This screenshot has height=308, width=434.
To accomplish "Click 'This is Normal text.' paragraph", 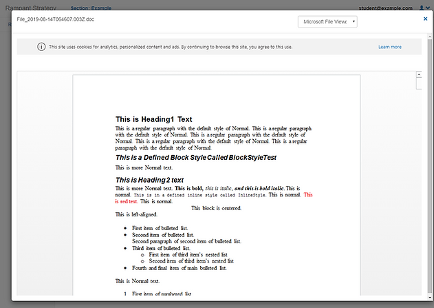I will pyautogui.click(x=138, y=281).
